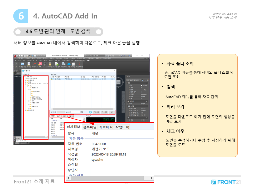The width and height of the screenshot is (253, 190).
Task: Open the Front21 애드인 ribbon tab
Action: [x=79, y=60]
